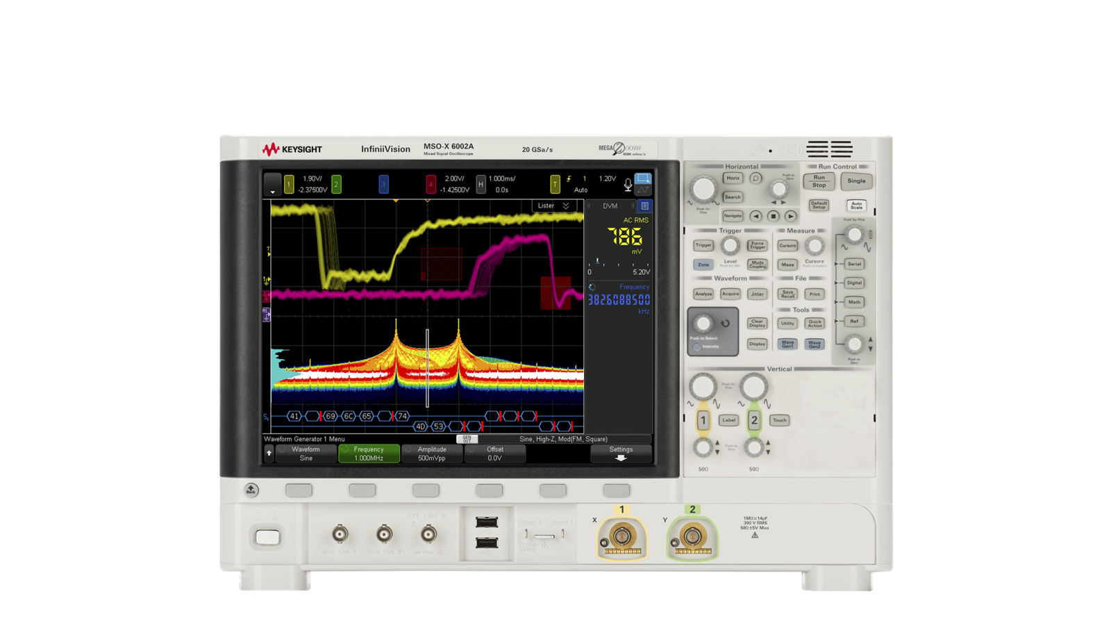Toggle the Wave Gen1 output key
The image size is (1111, 625).
coord(788,344)
